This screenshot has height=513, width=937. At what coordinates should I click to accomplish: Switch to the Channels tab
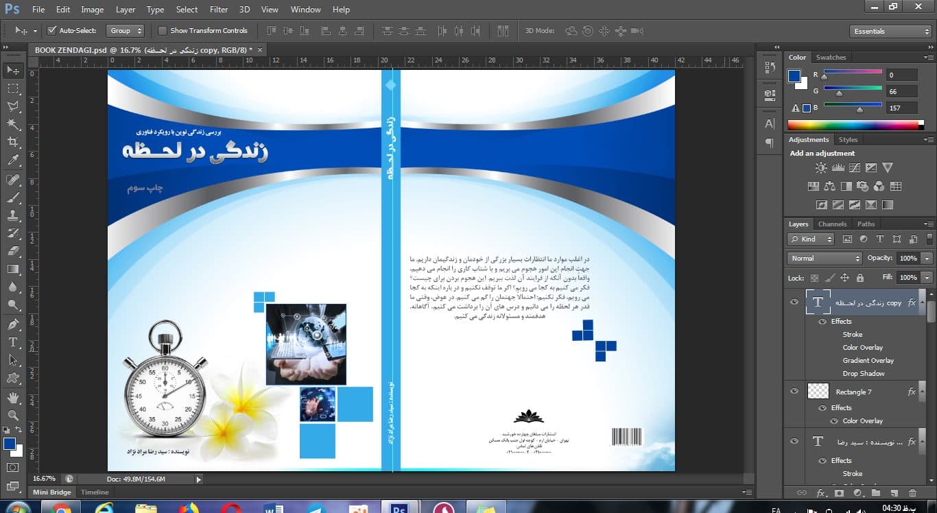pyautogui.click(x=833, y=224)
